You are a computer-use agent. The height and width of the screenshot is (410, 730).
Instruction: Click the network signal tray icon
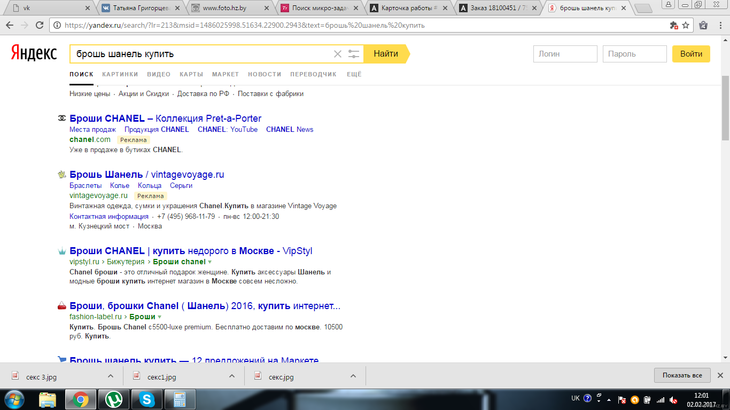(x=661, y=399)
